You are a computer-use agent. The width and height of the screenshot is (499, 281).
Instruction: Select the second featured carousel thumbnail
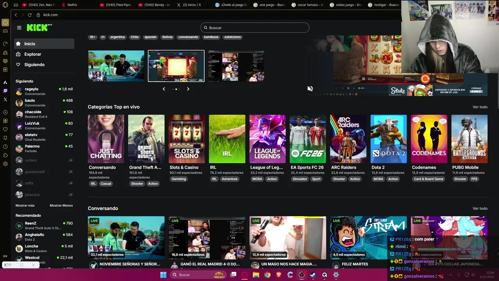(176, 66)
